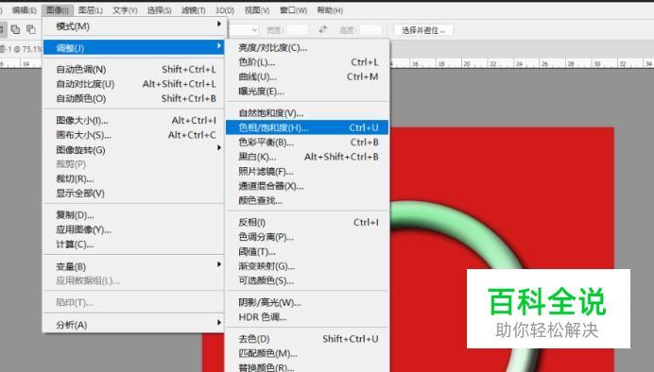Click the subtract-from-selection mode icon in options bar
Image resolution: width=654 pixels, height=372 pixels.
pos(31,29)
